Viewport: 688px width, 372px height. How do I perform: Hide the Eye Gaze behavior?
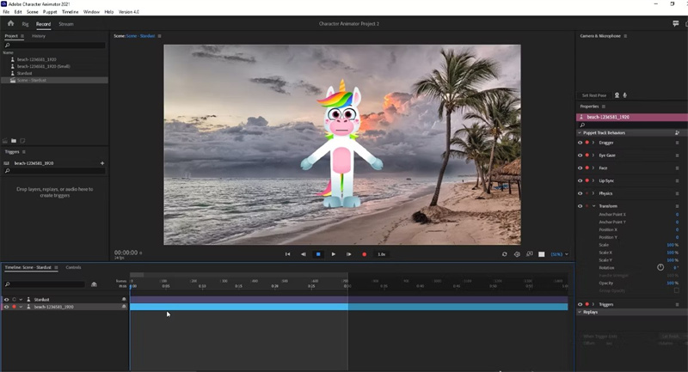[x=580, y=156]
